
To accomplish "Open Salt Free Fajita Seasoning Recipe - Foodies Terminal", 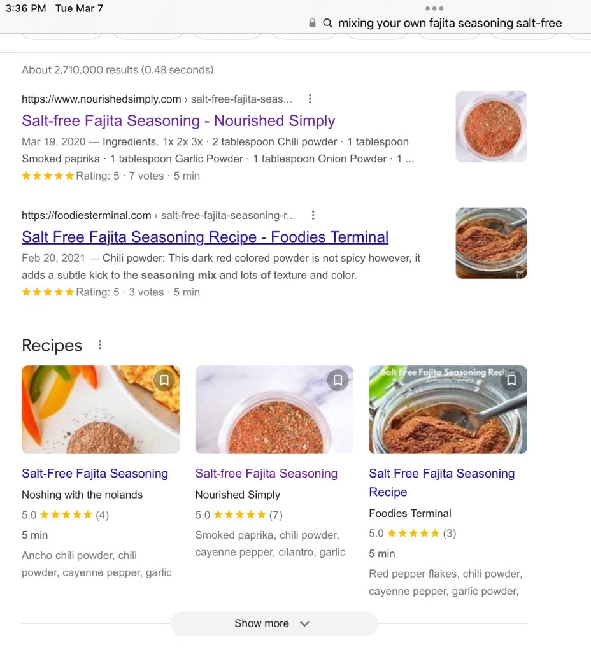I will coord(205,237).
